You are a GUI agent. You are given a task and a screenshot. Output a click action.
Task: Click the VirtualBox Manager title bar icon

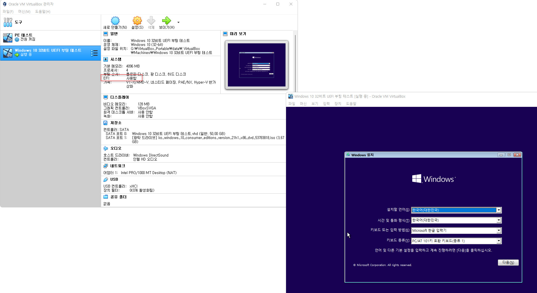pyautogui.click(x=5, y=4)
